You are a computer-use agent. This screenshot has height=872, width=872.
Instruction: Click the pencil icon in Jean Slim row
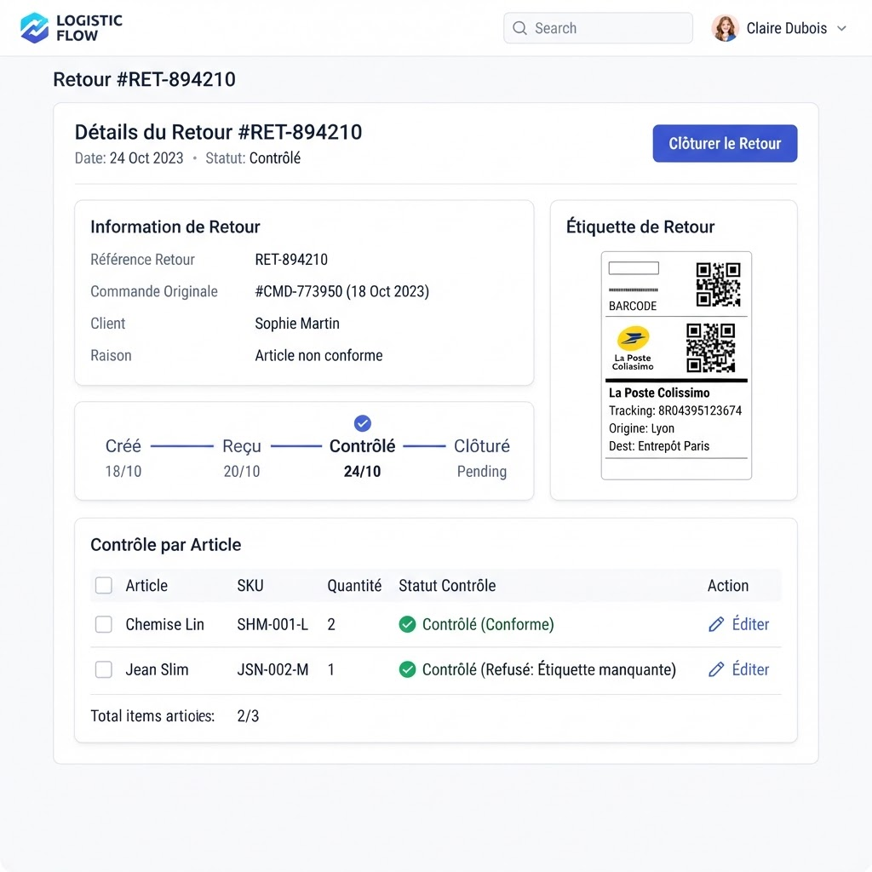coord(716,669)
